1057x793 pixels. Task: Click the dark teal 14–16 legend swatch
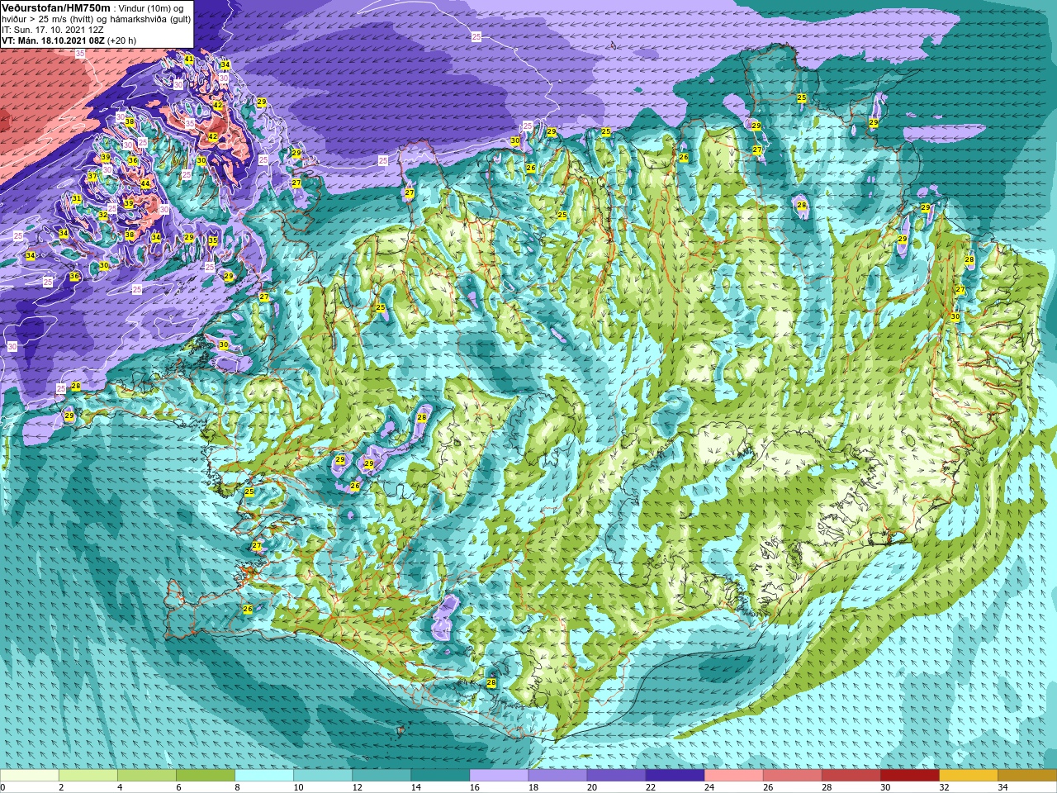click(440, 776)
